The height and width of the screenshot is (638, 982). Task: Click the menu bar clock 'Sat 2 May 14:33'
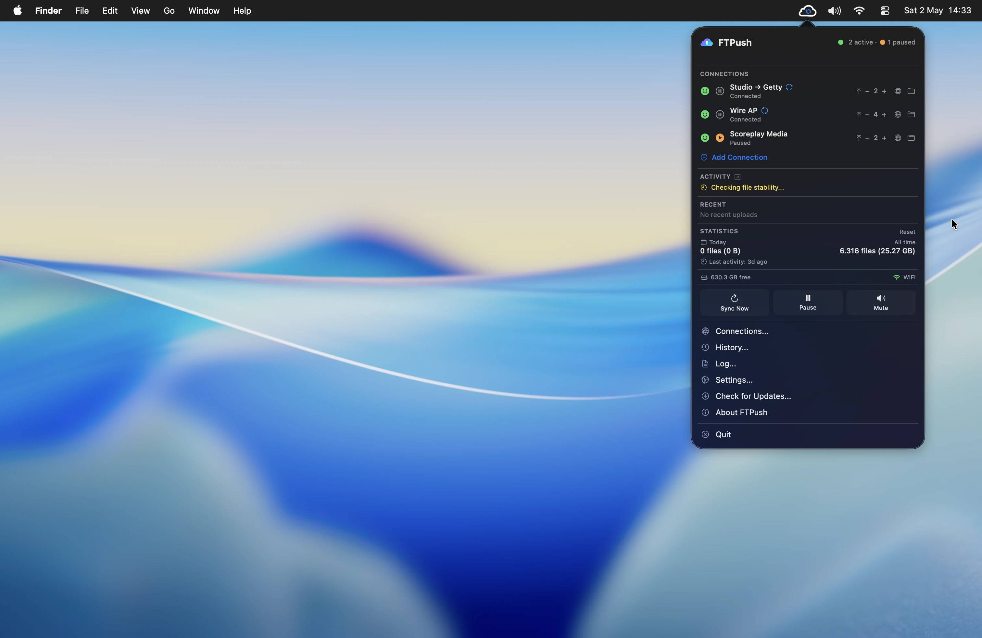tap(937, 11)
